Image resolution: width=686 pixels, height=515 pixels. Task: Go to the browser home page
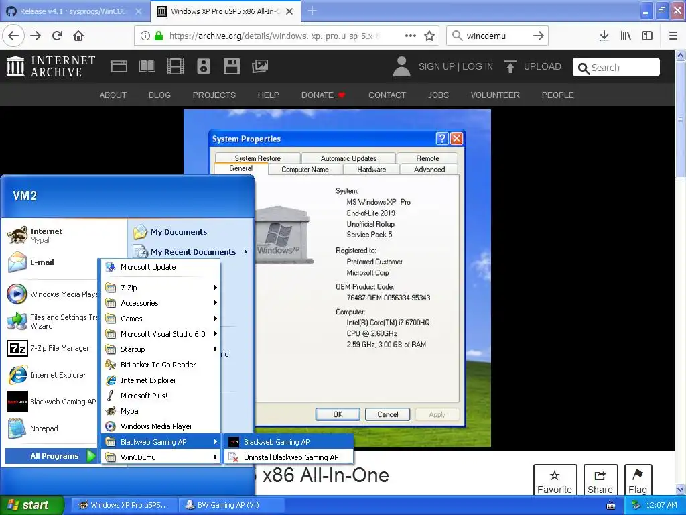[x=78, y=36]
